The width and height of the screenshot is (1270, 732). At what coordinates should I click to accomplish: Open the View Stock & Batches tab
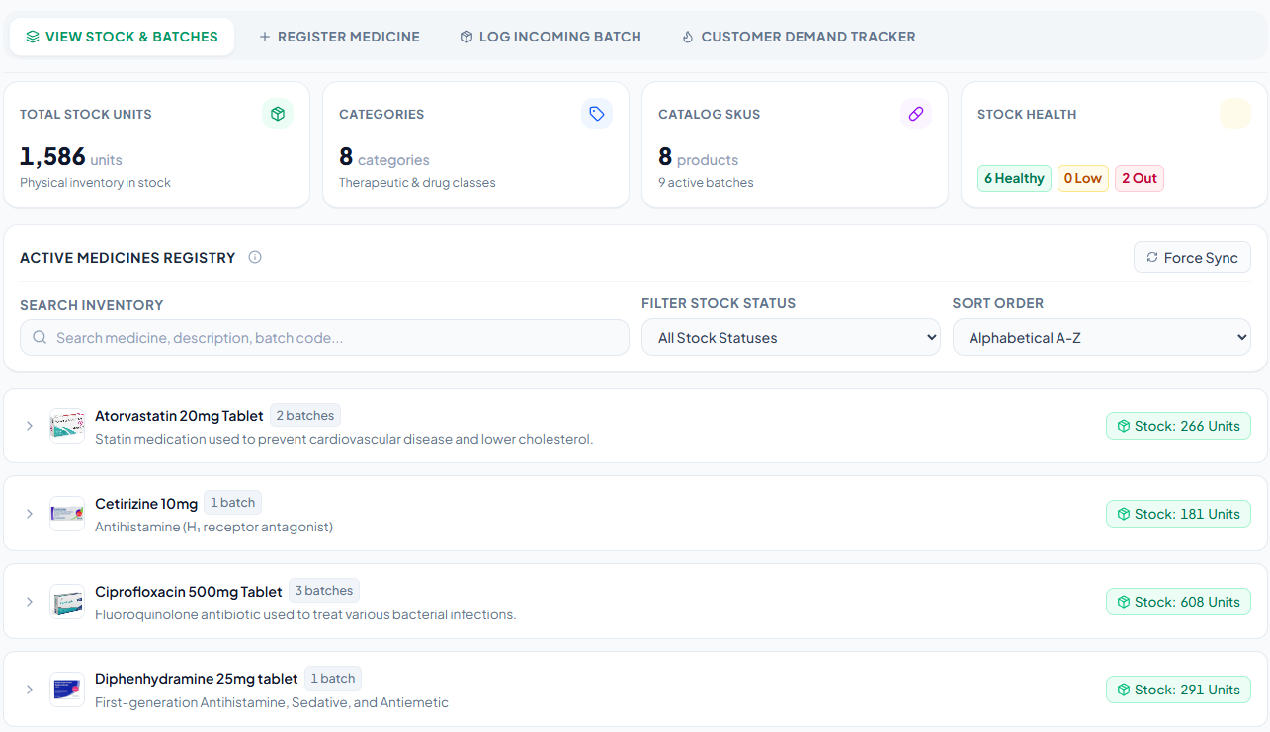click(122, 37)
